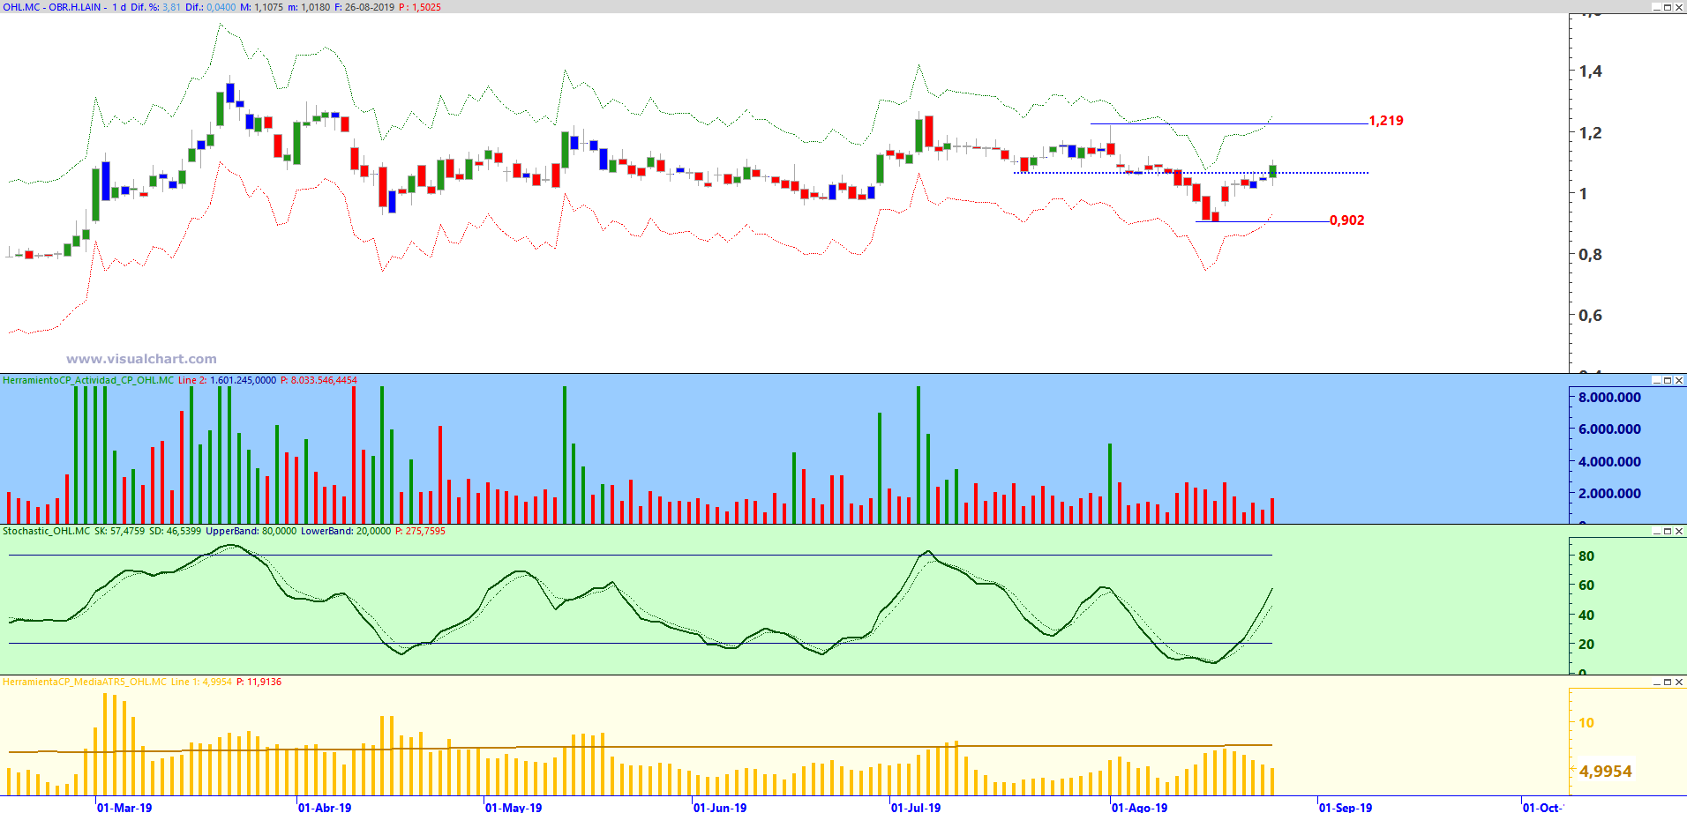Screen dimensions: 1687x813
Task: Click the 01-May-19 date on time axis
Action: coord(514,807)
